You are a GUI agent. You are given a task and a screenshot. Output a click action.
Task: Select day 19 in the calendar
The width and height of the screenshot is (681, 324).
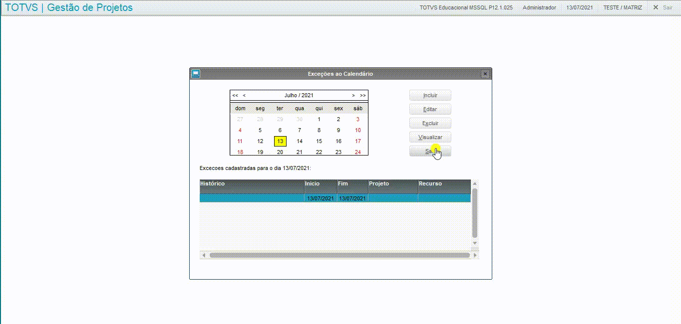(260, 152)
